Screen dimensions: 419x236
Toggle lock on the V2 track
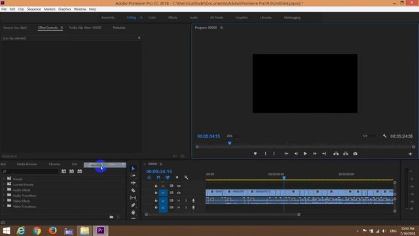[x=156, y=186]
